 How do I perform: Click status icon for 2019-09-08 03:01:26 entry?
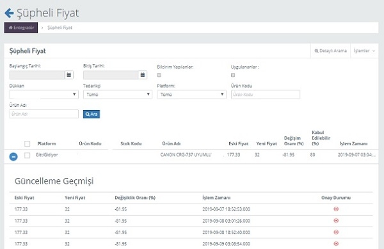[x=336, y=221]
